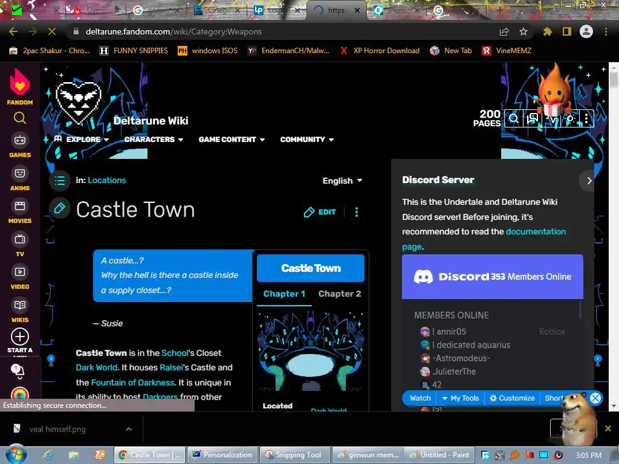Open the 2pac Shakur bookmark
This screenshot has width=619, height=464.
50,51
